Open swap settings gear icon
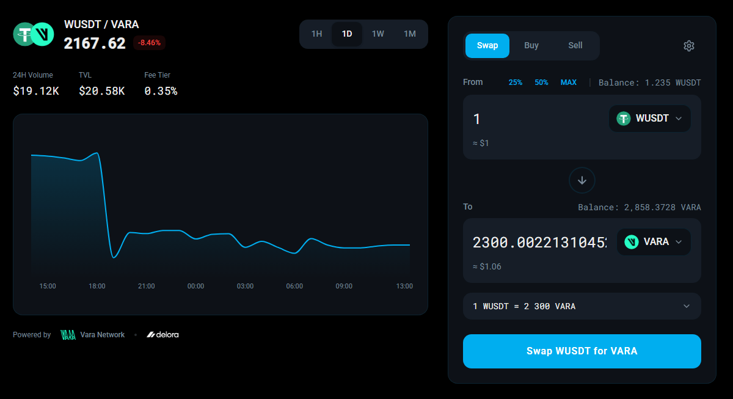Viewport: 733px width, 399px height. pyautogui.click(x=689, y=46)
